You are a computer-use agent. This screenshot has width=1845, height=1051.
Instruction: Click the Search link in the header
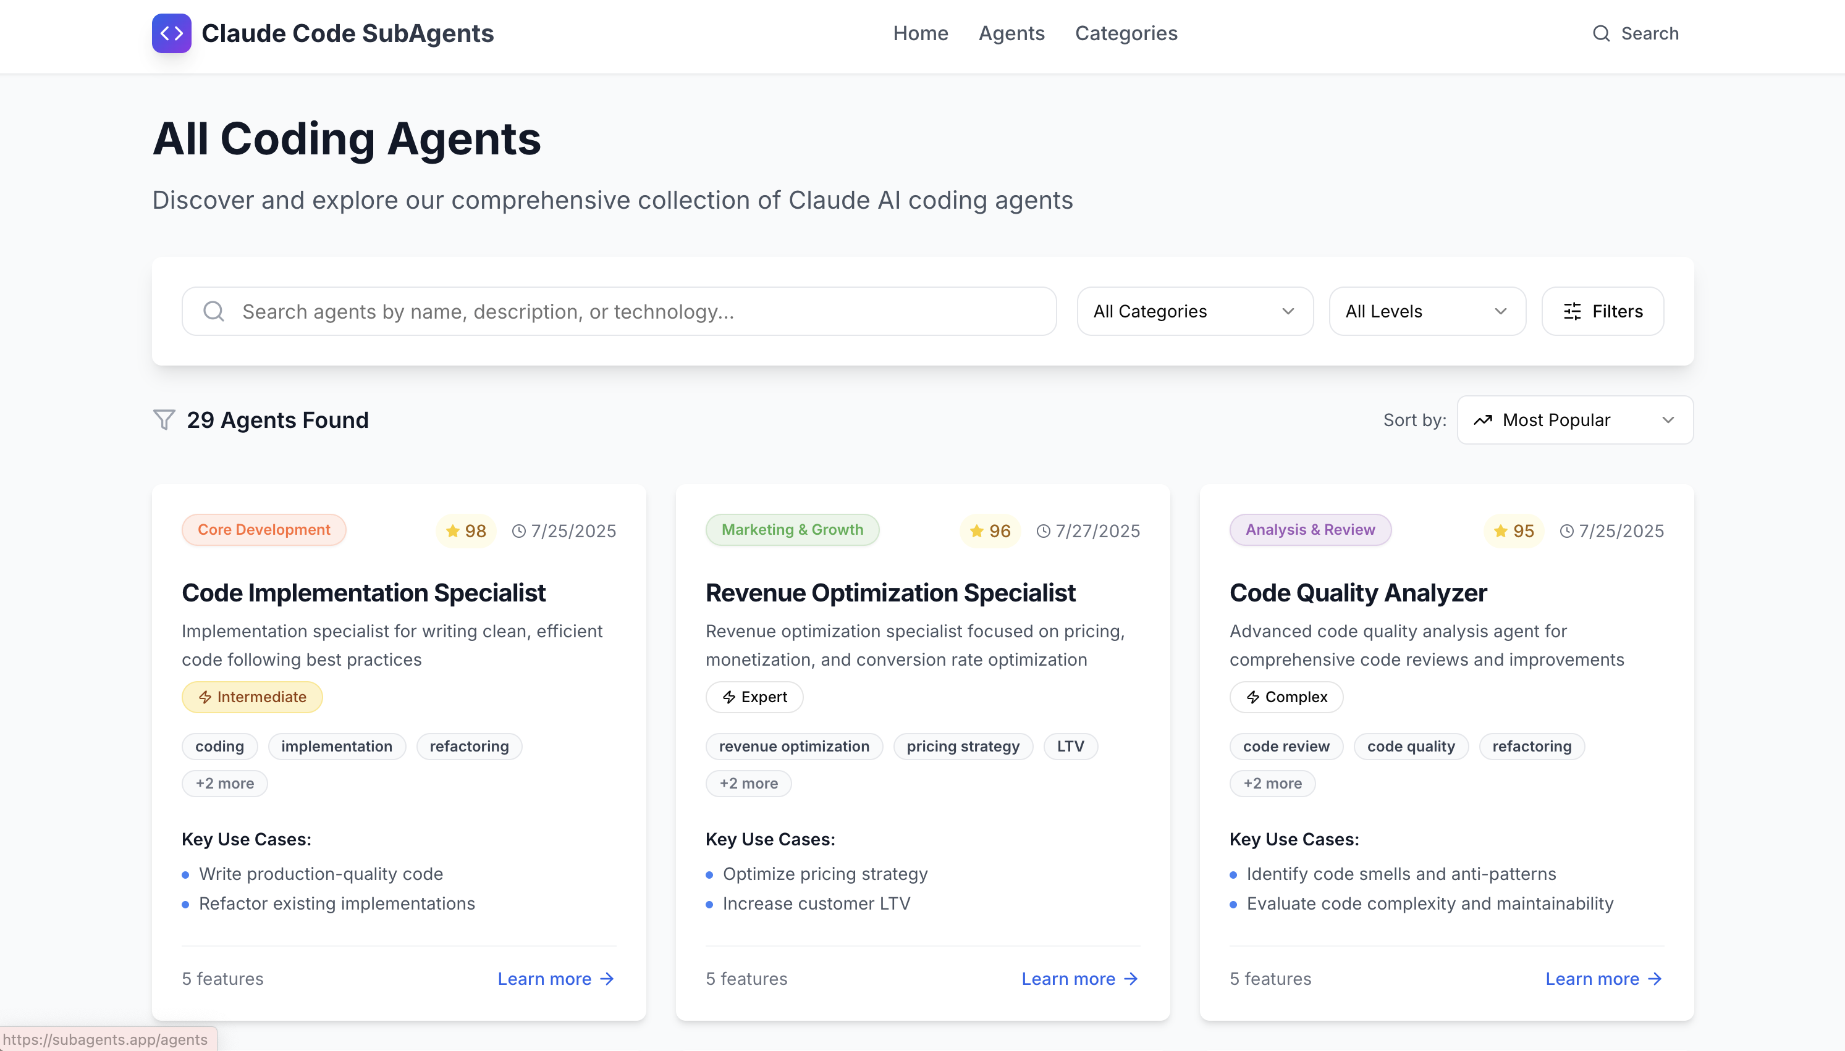(1635, 33)
